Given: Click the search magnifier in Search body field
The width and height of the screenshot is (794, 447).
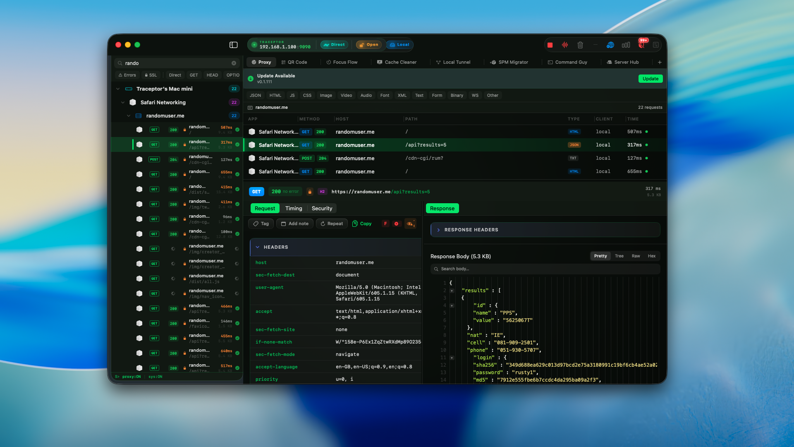Looking at the screenshot, I should [x=436, y=269].
